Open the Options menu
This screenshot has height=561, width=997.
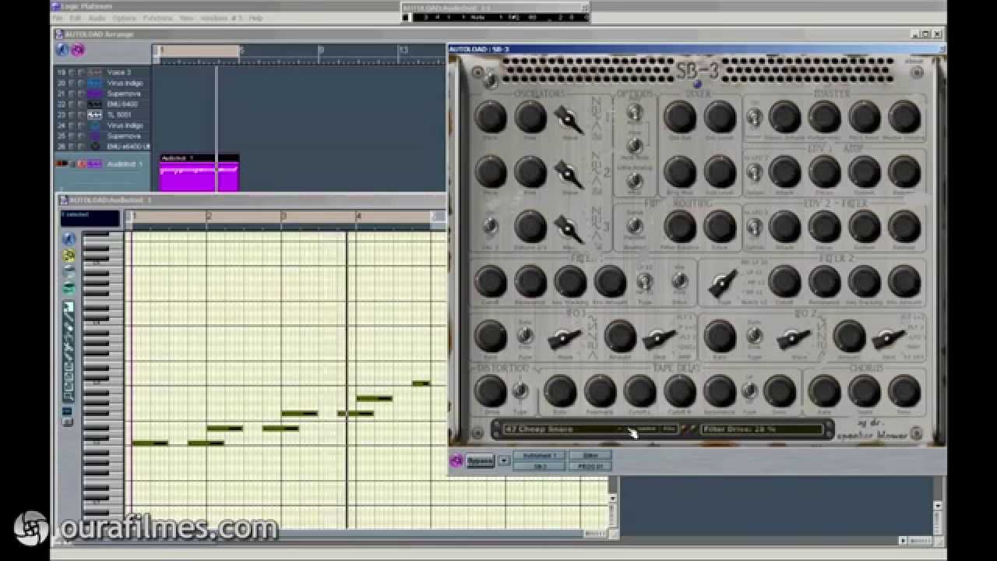(124, 18)
